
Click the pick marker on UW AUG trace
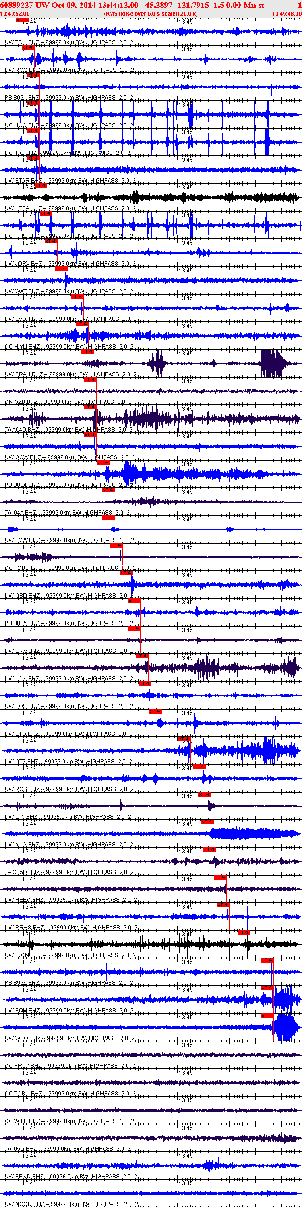(x=207, y=822)
